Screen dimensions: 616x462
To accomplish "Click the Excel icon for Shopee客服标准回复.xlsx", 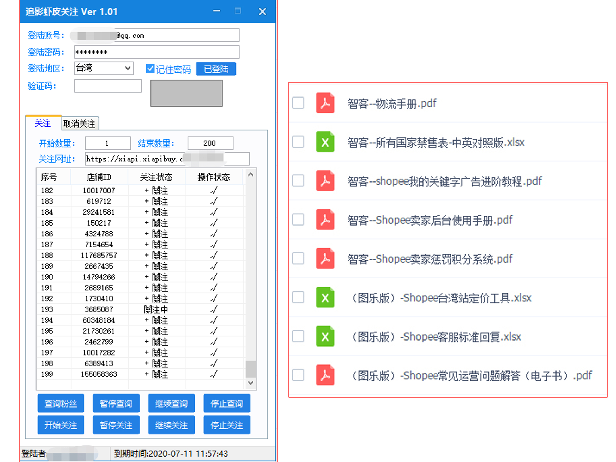I will 325,336.
